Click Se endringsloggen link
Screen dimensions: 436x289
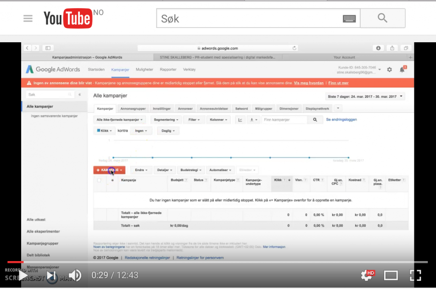pyautogui.click(x=341, y=120)
